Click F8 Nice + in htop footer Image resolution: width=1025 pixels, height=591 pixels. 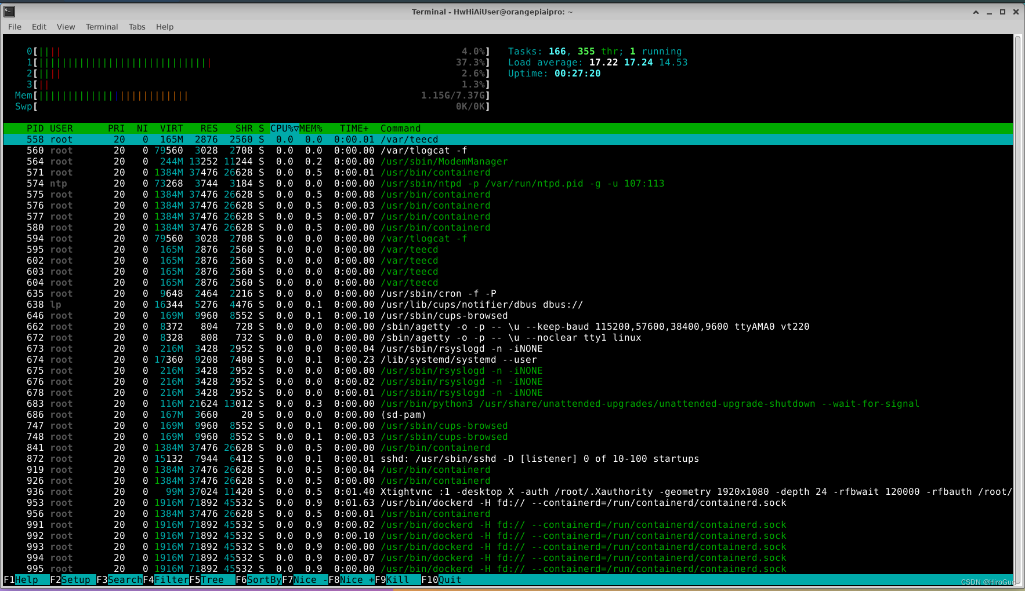(351, 580)
